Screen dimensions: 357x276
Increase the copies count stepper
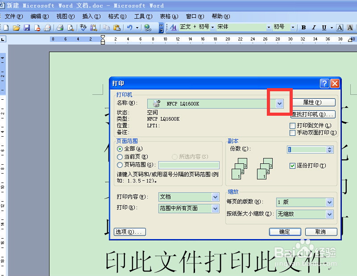point(329,148)
